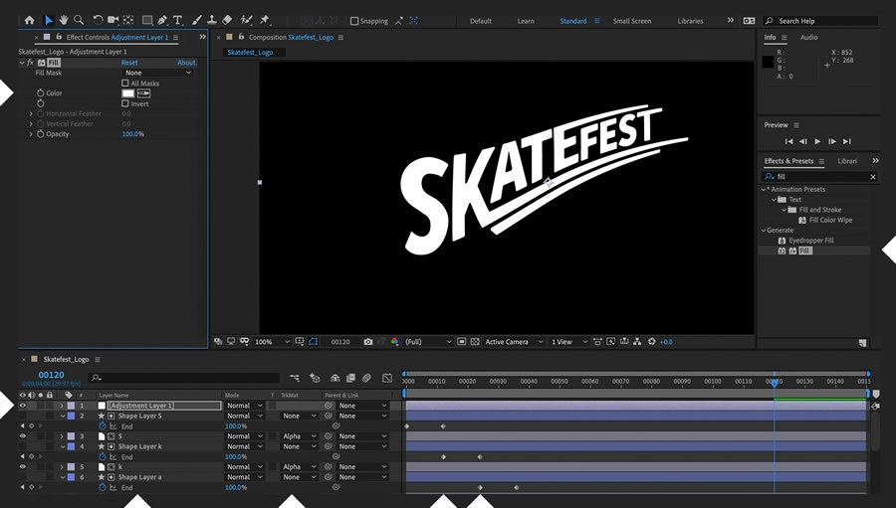Image resolution: width=896 pixels, height=508 pixels.
Task: Select the Zoom tool in toolbar
Action: point(78,20)
